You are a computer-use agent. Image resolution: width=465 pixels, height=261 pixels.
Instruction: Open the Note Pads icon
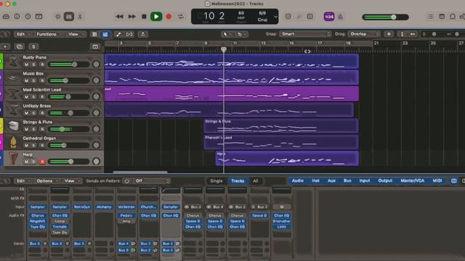pos(442,17)
